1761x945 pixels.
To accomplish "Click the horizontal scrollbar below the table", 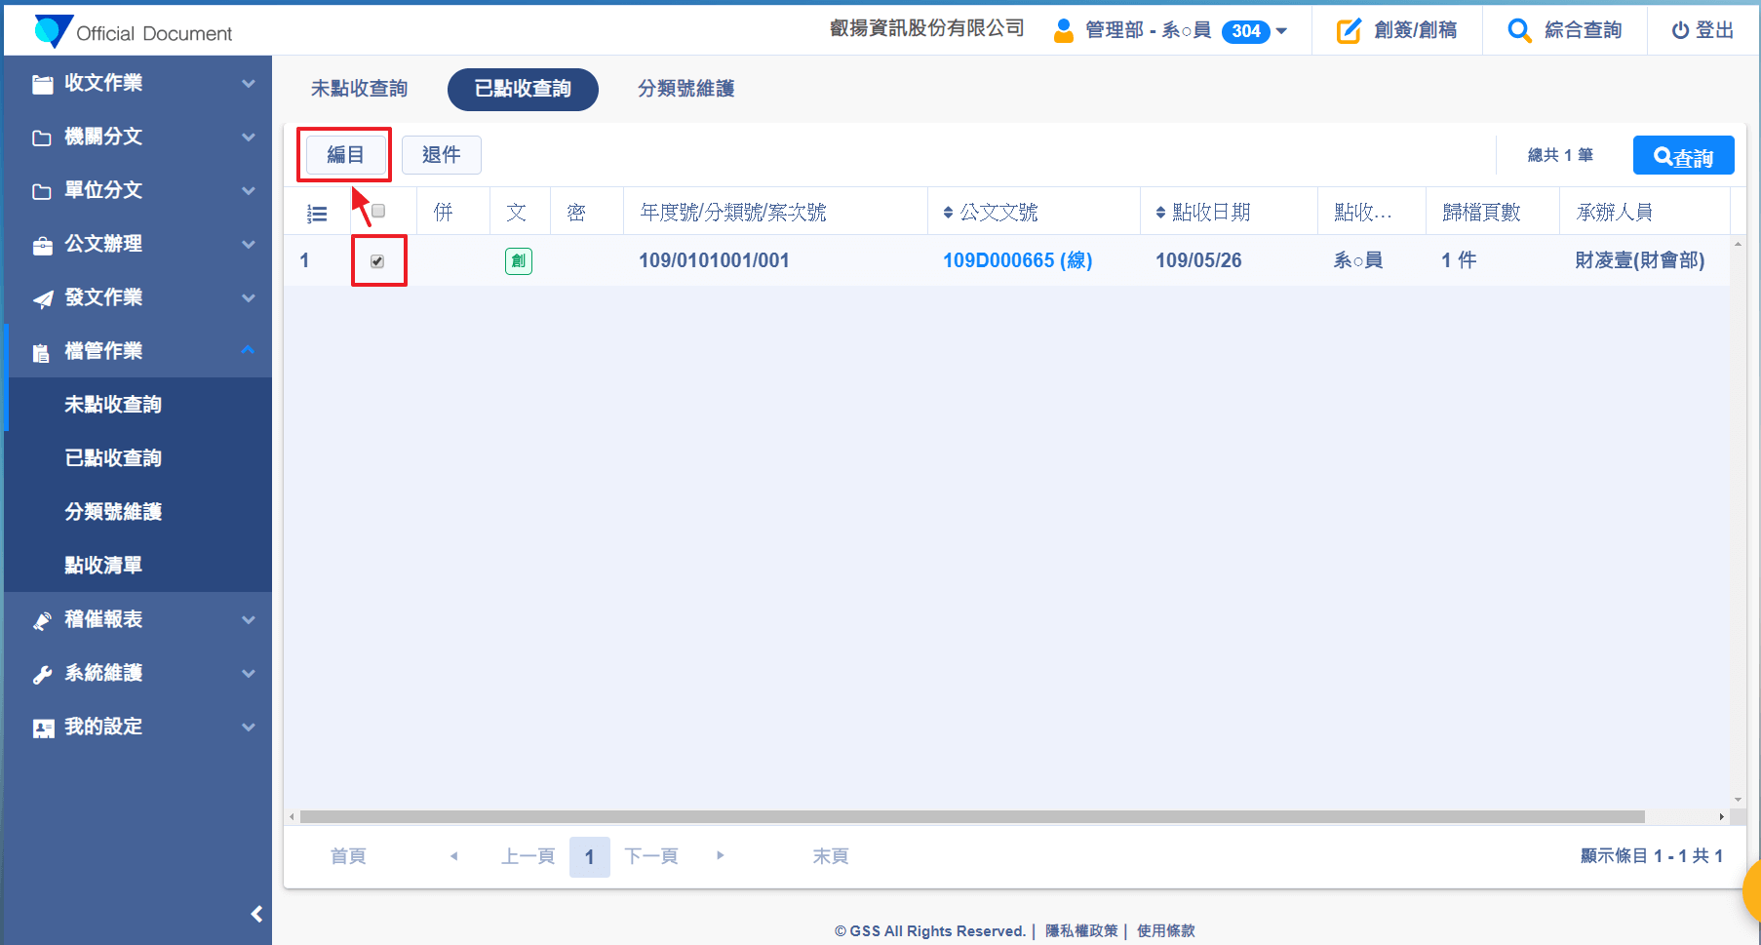I will coord(971,817).
